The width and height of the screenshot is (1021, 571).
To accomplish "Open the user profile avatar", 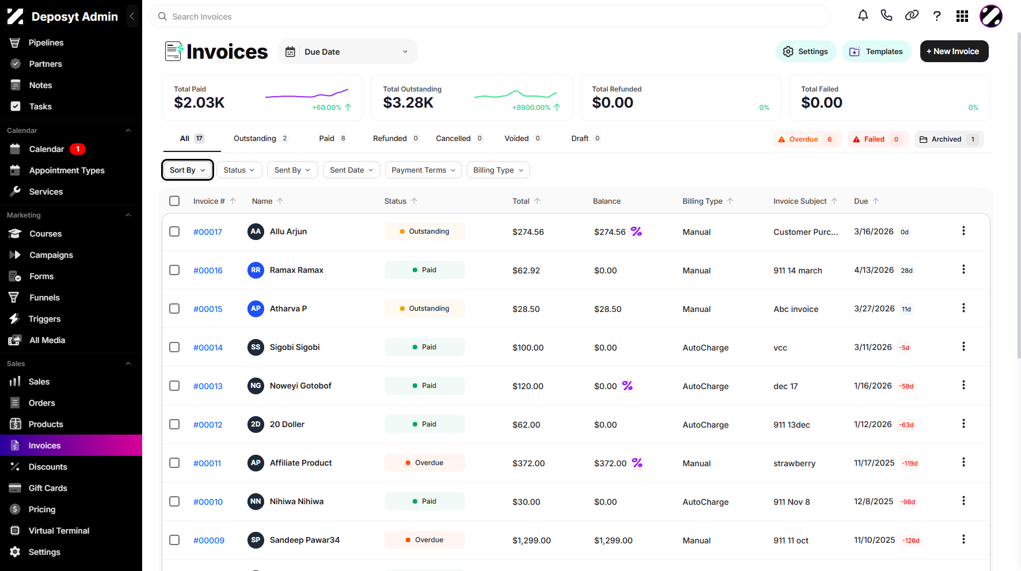I will pos(991,16).
